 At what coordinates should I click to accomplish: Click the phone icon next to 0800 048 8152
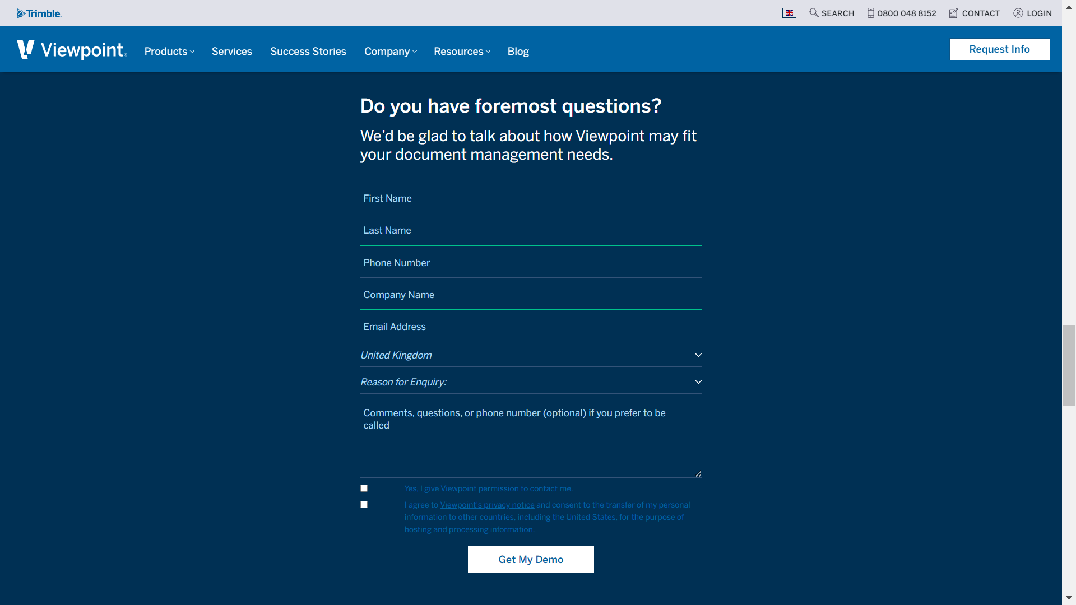pyautogui.click(x=870, y=12)
